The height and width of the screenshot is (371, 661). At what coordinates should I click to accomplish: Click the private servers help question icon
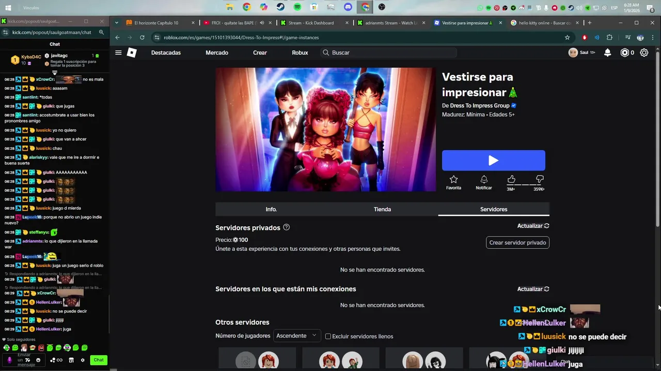click(x=286, y=227)
